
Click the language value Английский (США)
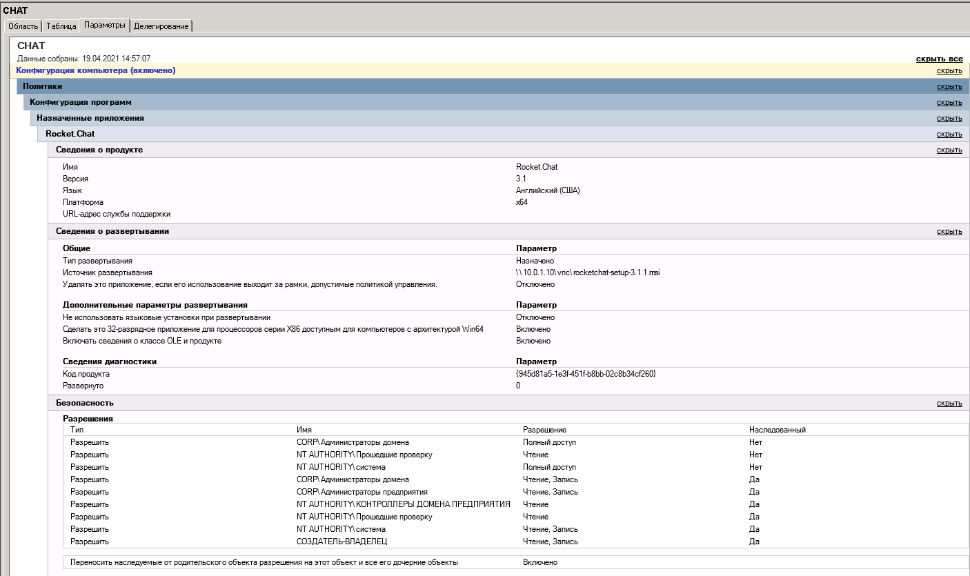pyautogui.click(x=548, y=190)
